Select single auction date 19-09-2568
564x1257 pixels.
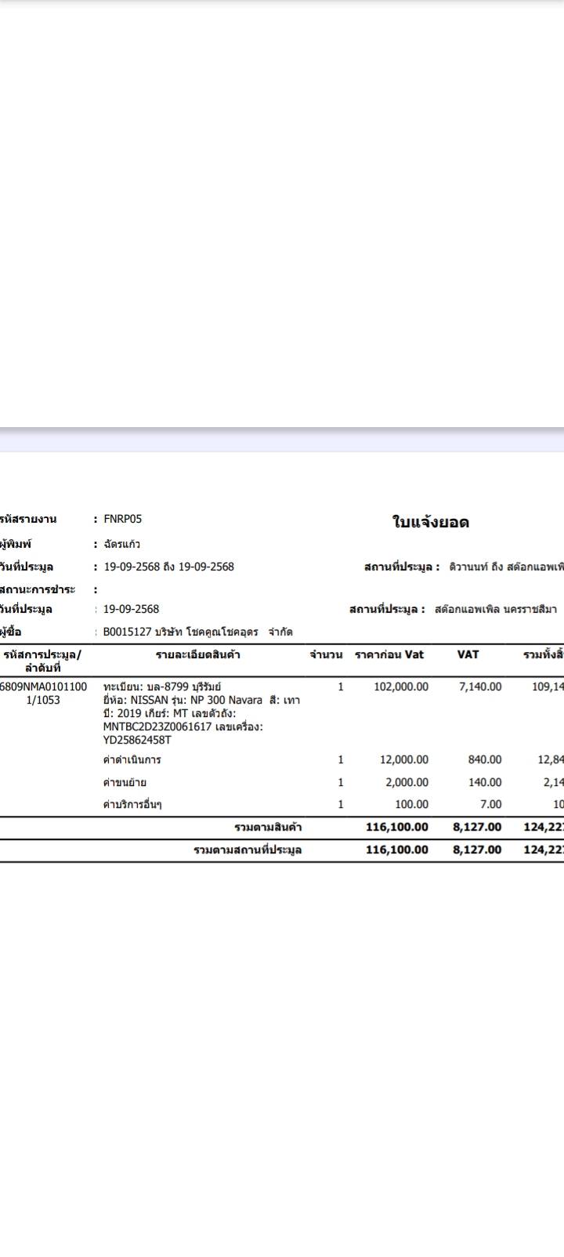131,609
